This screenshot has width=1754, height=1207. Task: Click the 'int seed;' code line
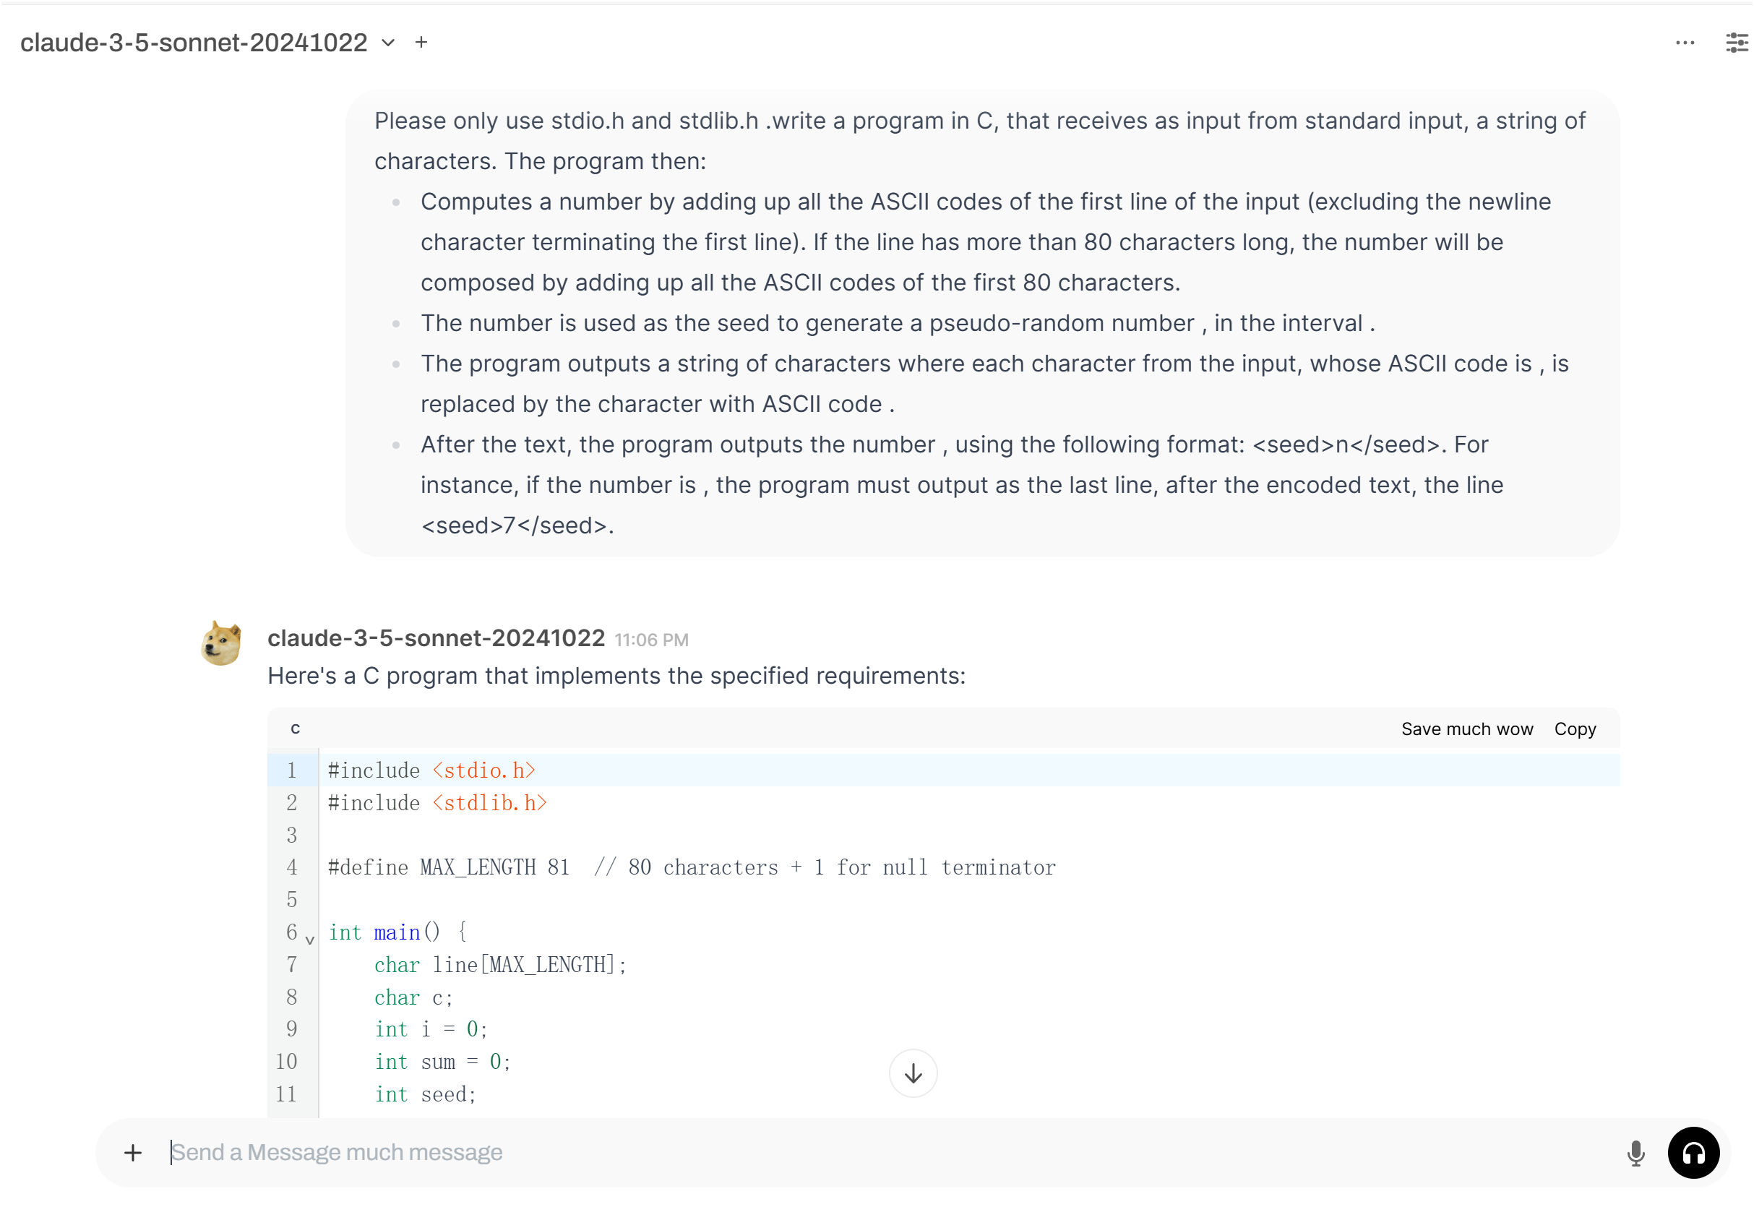point(426,1094)
